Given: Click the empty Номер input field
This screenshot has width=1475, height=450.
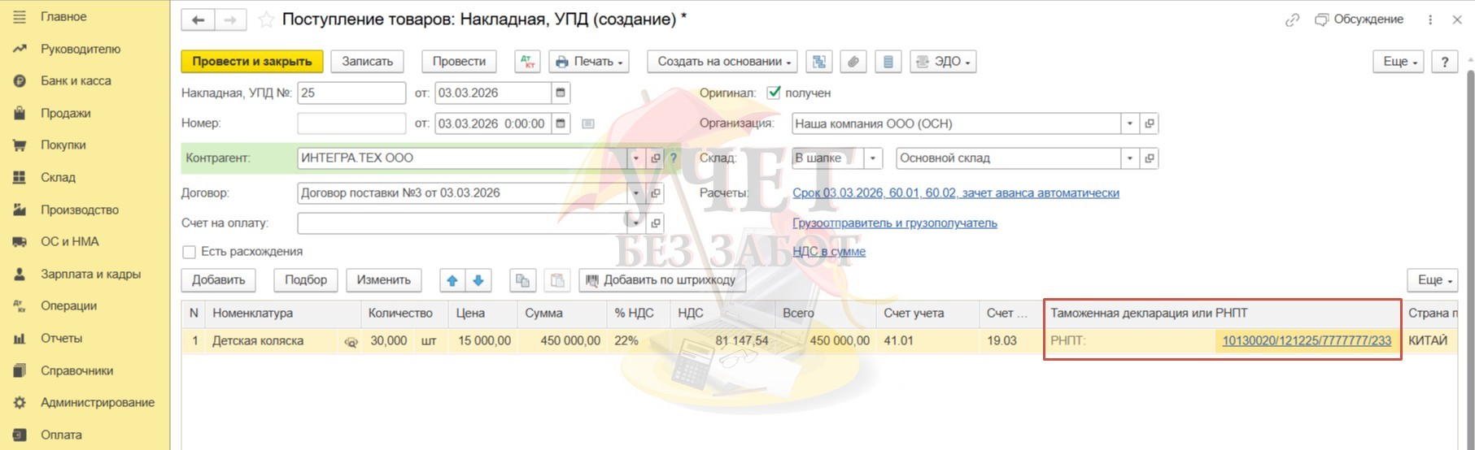Looking at the screenshot, I should click(351, 123).
